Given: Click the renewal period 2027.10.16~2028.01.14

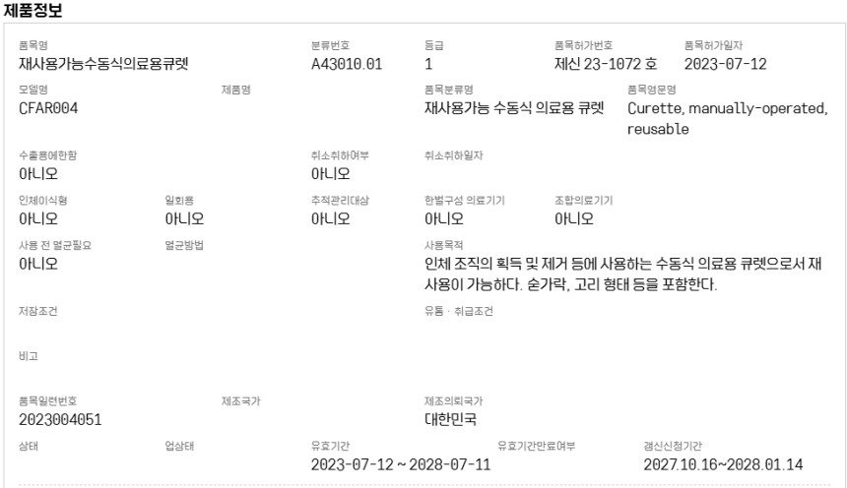Looking at the screenshot, I should pos(723,465).
